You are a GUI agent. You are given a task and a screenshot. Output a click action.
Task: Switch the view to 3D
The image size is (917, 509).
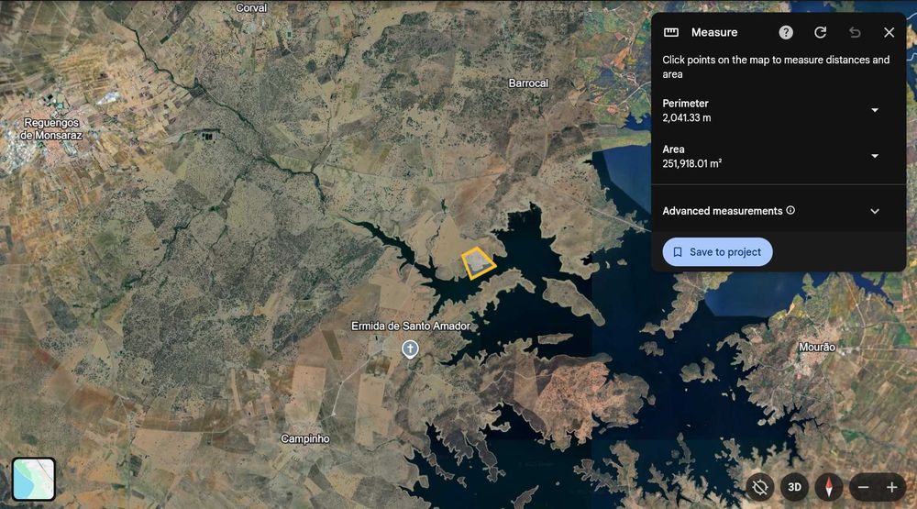pos(794,487)
